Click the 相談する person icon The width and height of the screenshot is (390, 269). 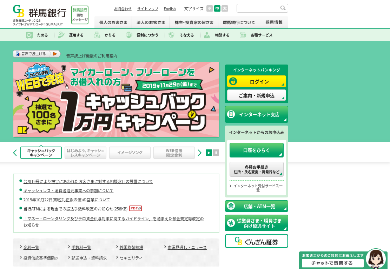207,35
